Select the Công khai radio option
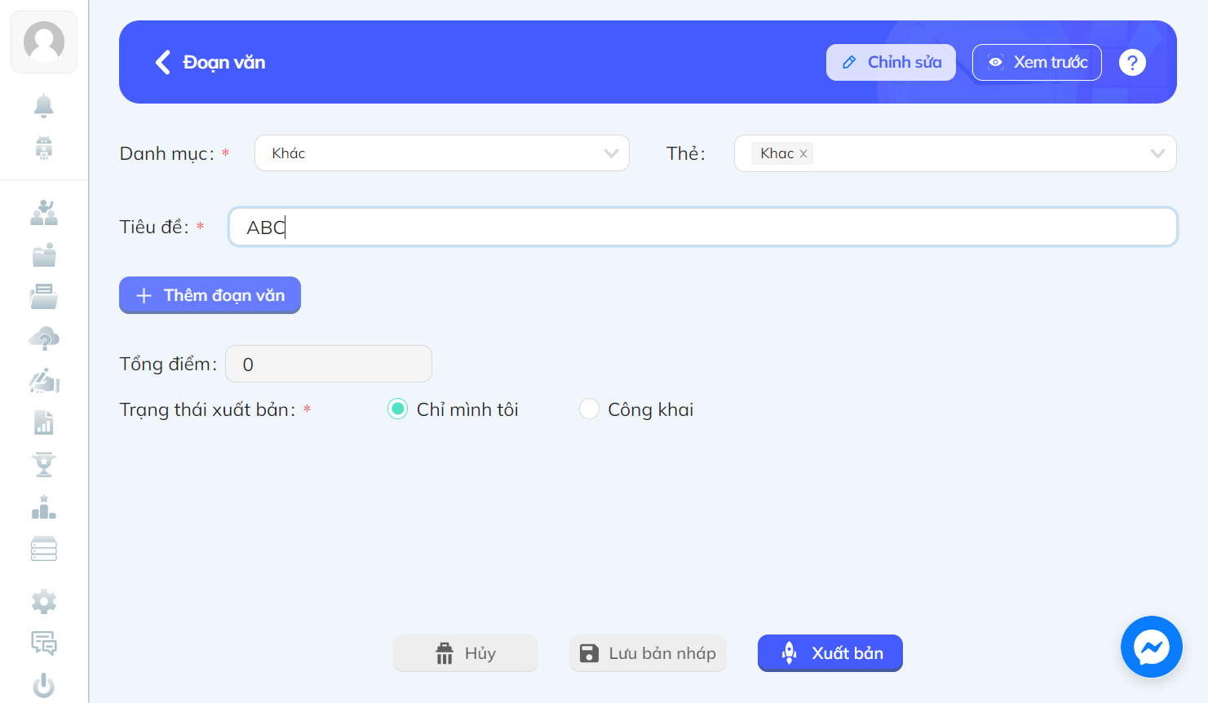 click(589, 409)
